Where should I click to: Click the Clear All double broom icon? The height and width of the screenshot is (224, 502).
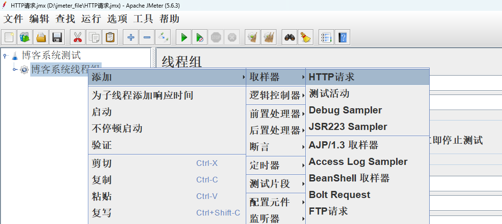pos(268,37)
